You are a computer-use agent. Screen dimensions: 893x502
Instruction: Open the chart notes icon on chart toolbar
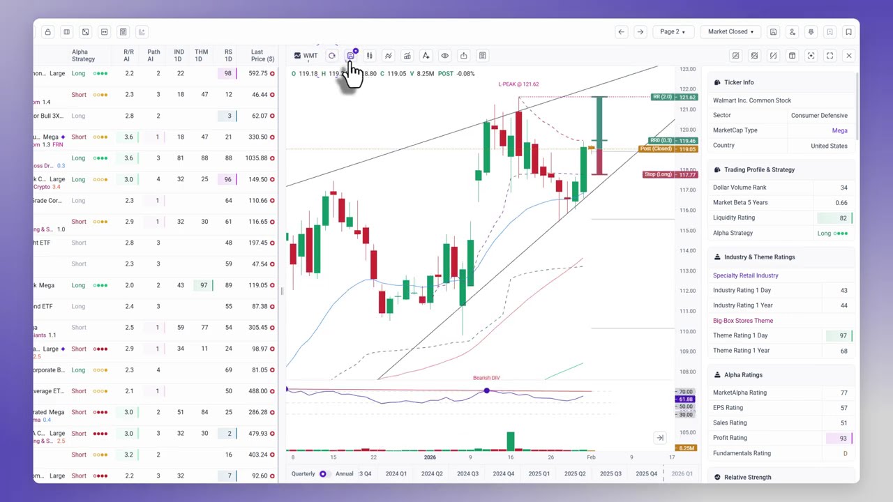(482, 56)
